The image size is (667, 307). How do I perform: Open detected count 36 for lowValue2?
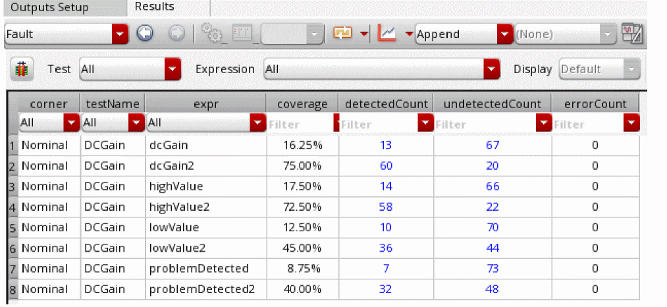[x=386, y=248]
